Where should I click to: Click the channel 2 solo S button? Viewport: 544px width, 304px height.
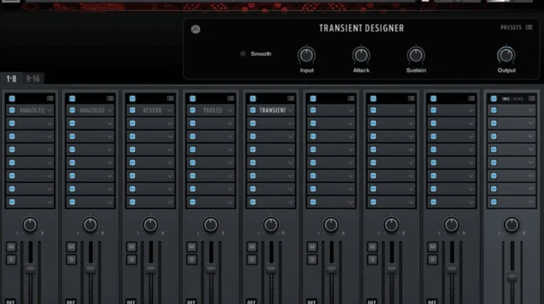[x=71, y=259]
